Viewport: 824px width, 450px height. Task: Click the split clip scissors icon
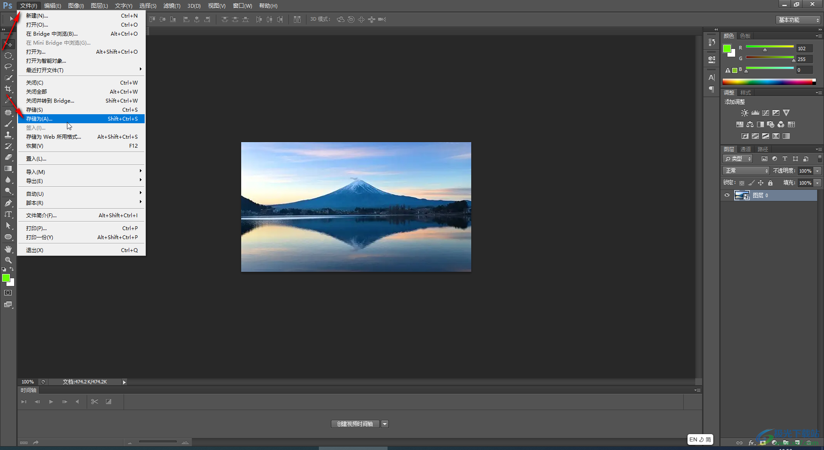95,401
